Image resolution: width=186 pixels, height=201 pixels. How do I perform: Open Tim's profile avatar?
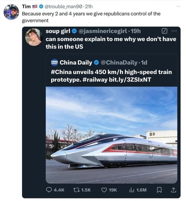tap(11, 12)
